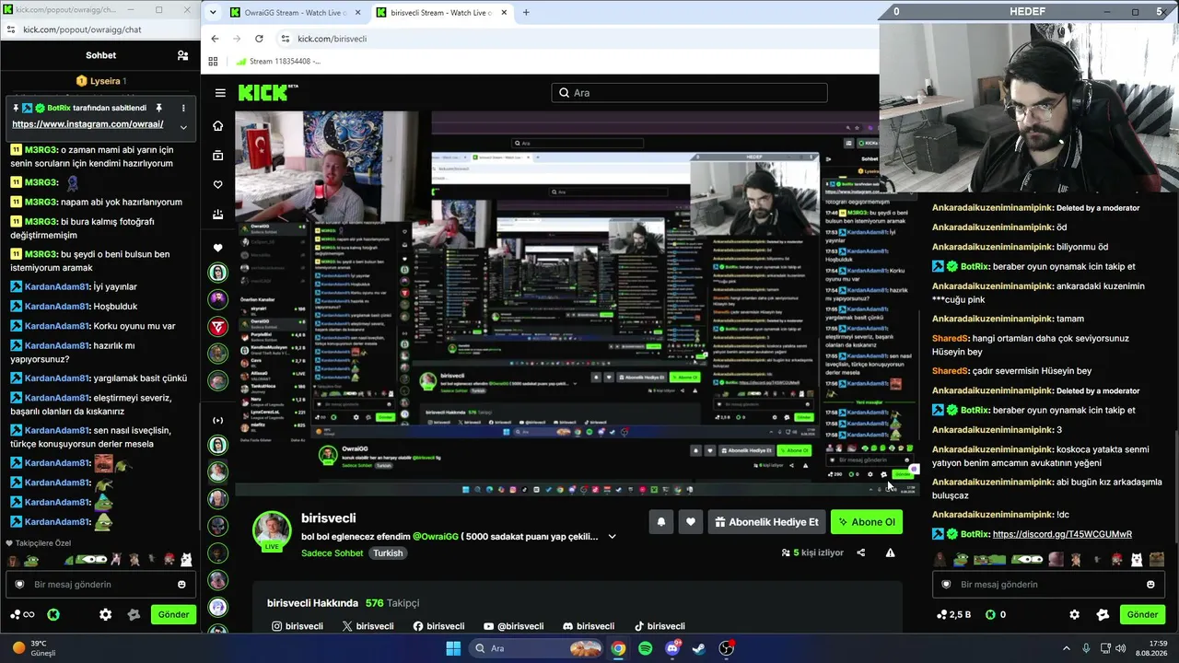Click the Abonelik Hediye Et button
1179x663 pixels.
point(766,522)
